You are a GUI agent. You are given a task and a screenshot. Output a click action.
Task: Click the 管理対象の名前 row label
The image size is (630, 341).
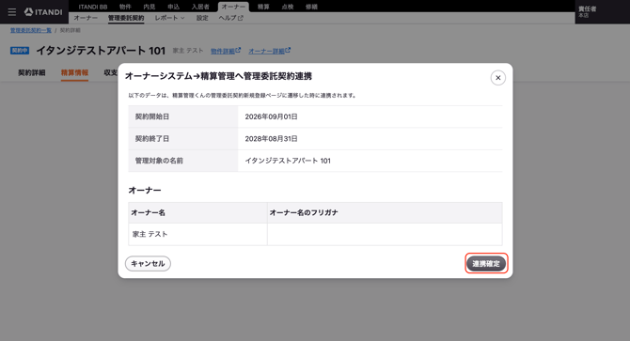(159, 161)
